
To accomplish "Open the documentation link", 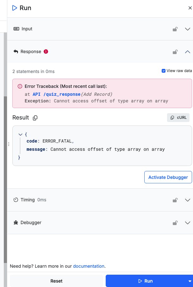I will tap(89, 266).
